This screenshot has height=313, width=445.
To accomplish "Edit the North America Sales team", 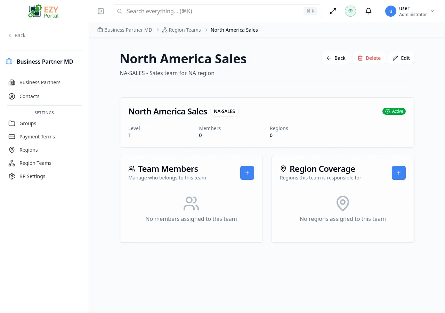I will click(401, 58).
